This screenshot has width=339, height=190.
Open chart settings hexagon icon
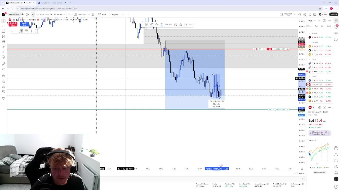pyautogui.click(x=305, y=14)
